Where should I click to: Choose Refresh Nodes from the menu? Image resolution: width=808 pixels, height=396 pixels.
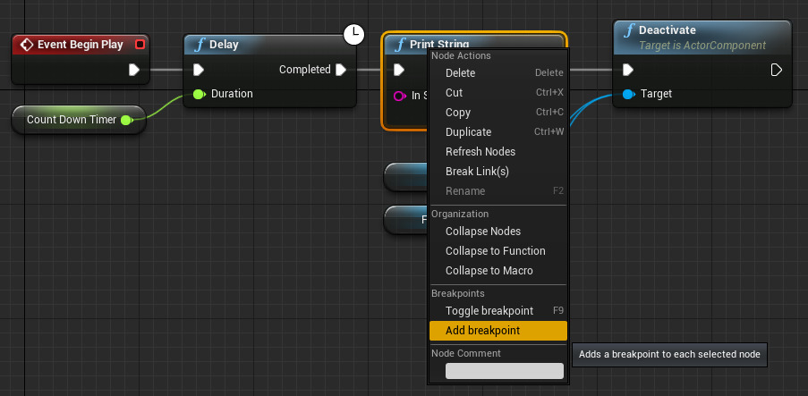pos(480,152)
